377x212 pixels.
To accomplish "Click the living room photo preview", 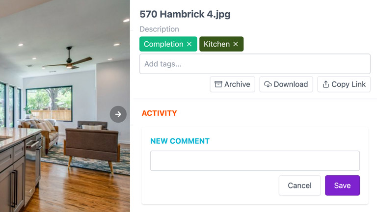I will point(65,106).
